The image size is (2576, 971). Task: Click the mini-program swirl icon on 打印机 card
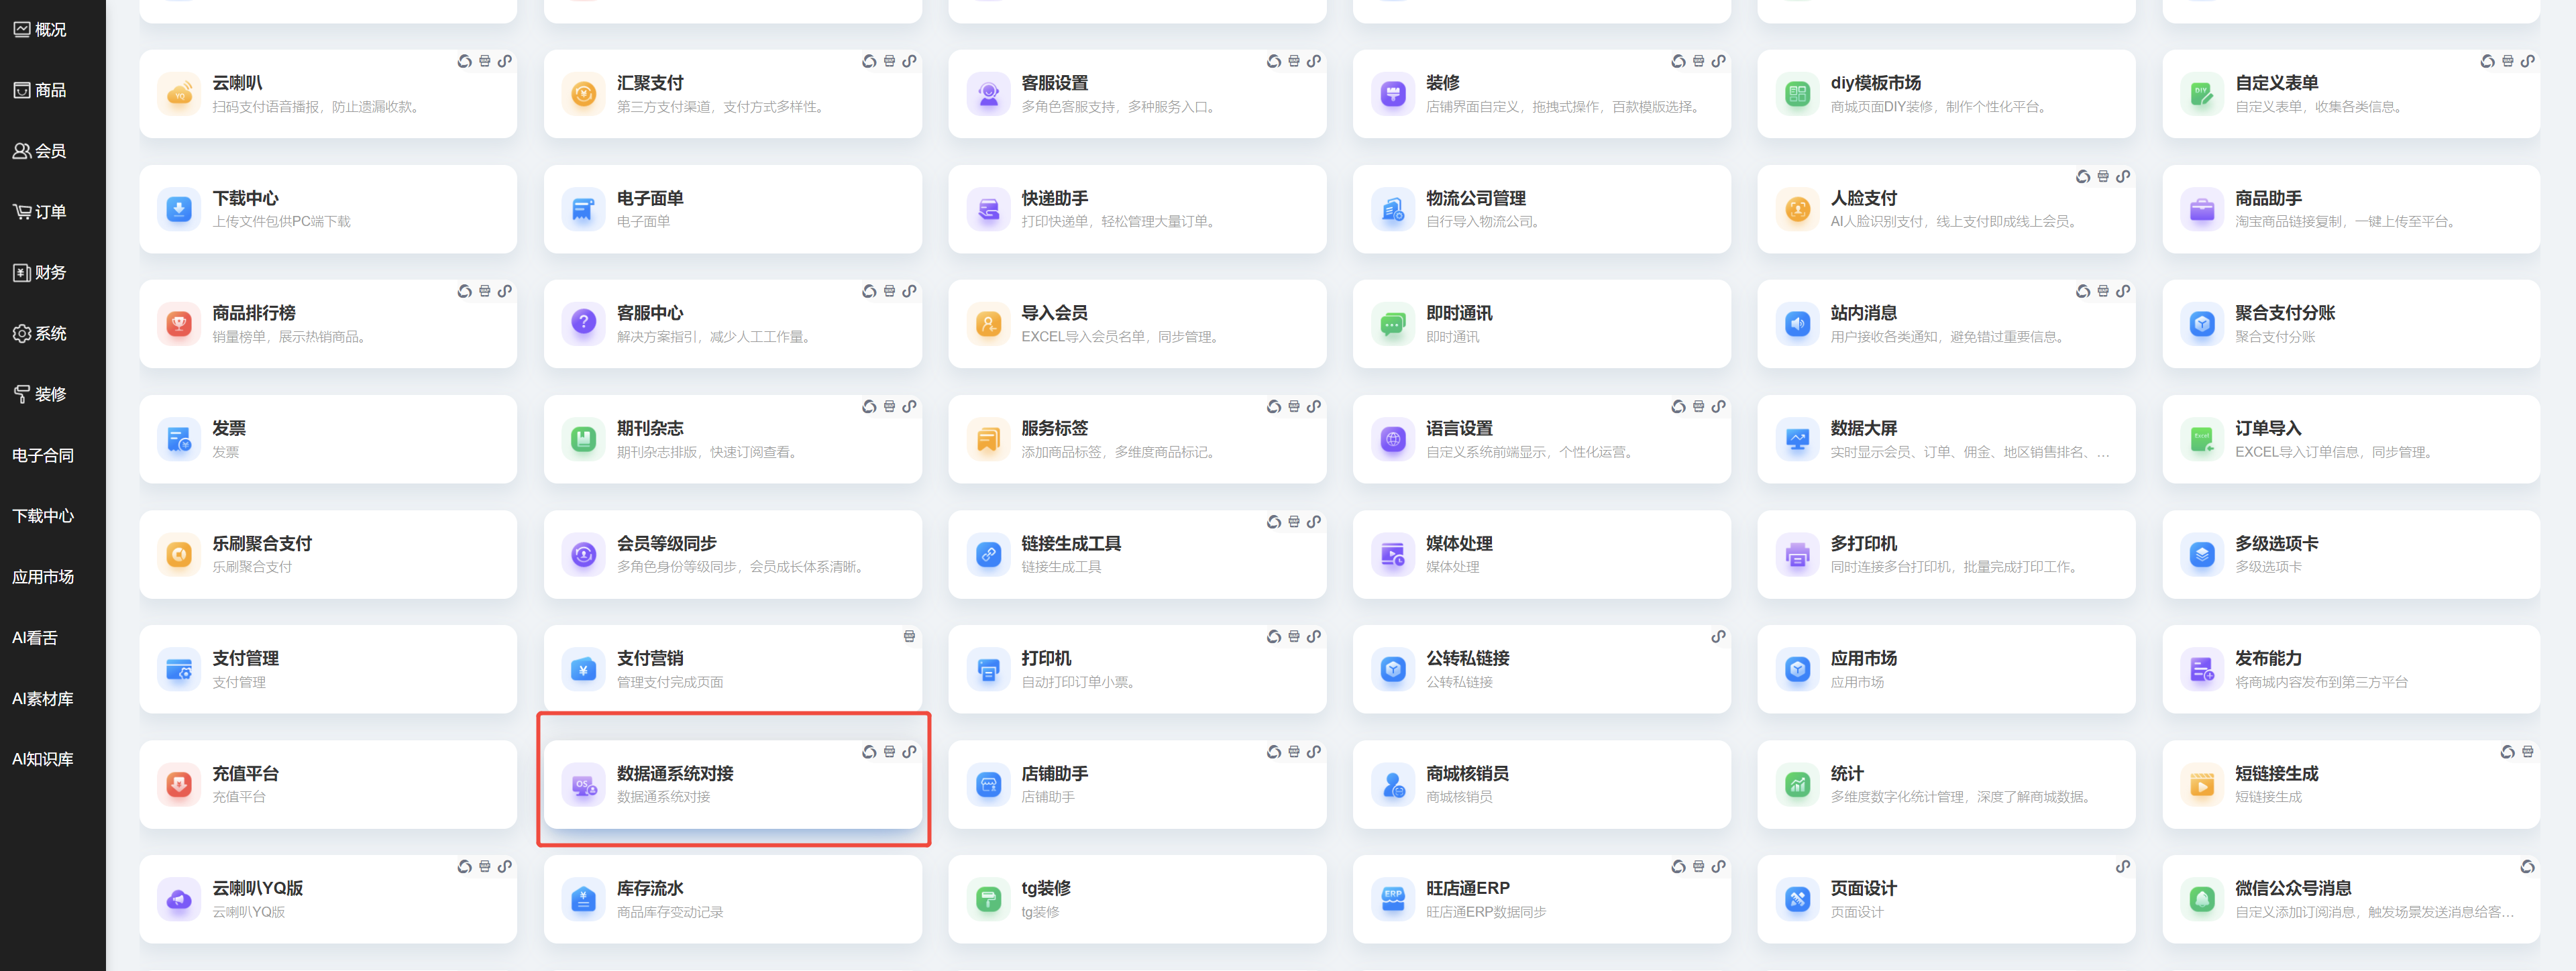(1273, 636)
